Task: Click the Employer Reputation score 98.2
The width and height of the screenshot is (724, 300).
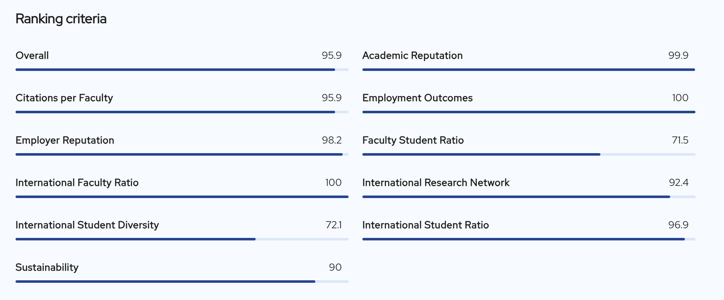Action: (x=332, y=140)
